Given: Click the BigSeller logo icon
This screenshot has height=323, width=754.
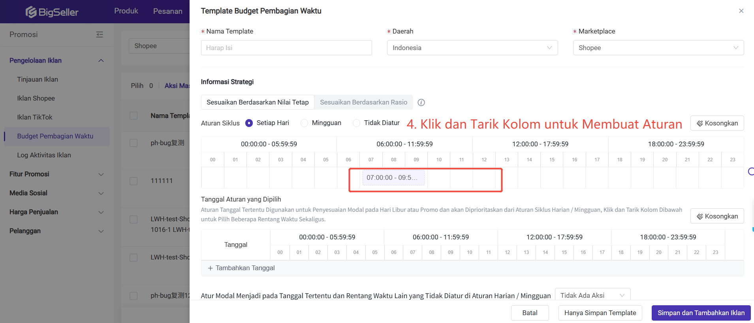Looking at the screenshot, I should (31, 12).
